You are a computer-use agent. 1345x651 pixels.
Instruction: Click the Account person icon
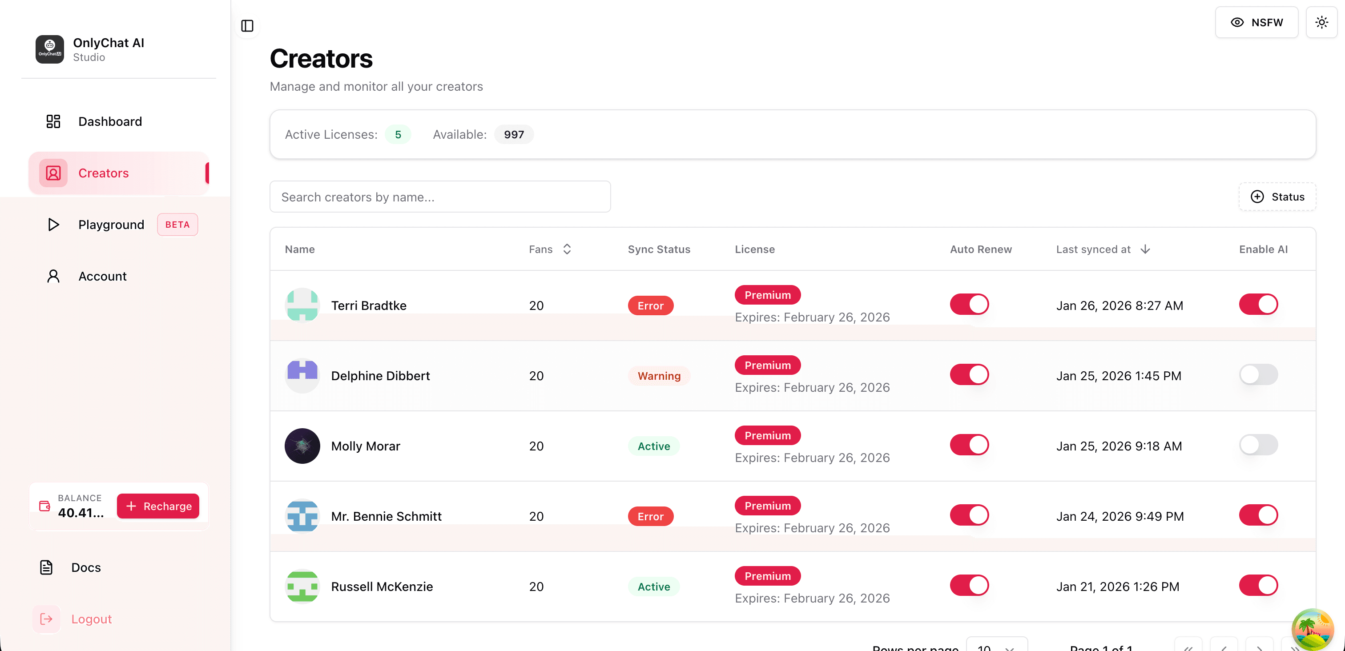pyautogui.click(x=53, y=276)
